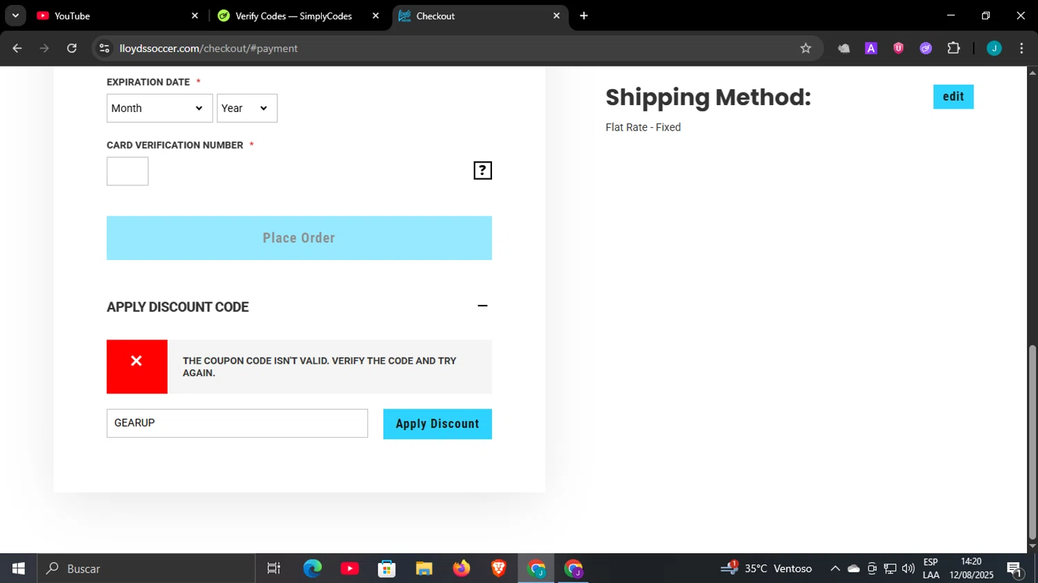Focus the discount code input field
This screenshot has width=1038, height=583.
(x=237, y=423)
